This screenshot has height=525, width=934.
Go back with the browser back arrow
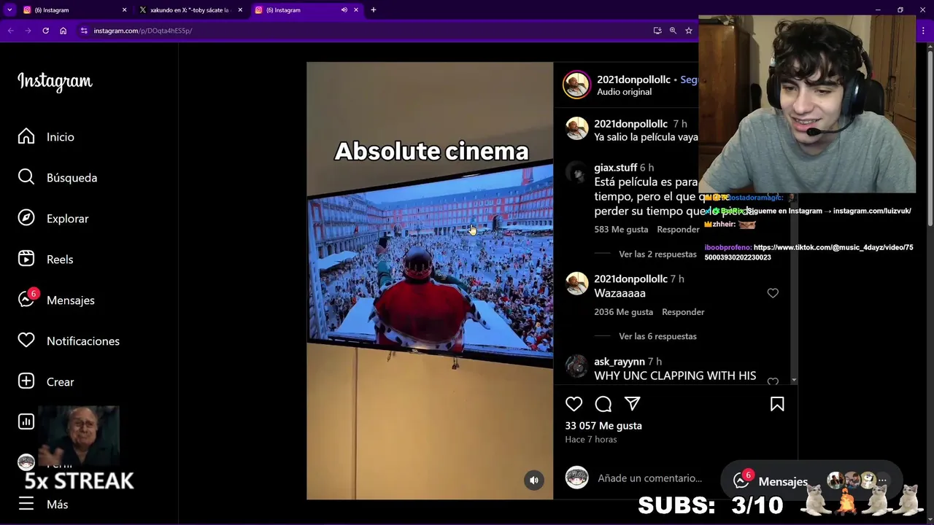pos(10,31)
